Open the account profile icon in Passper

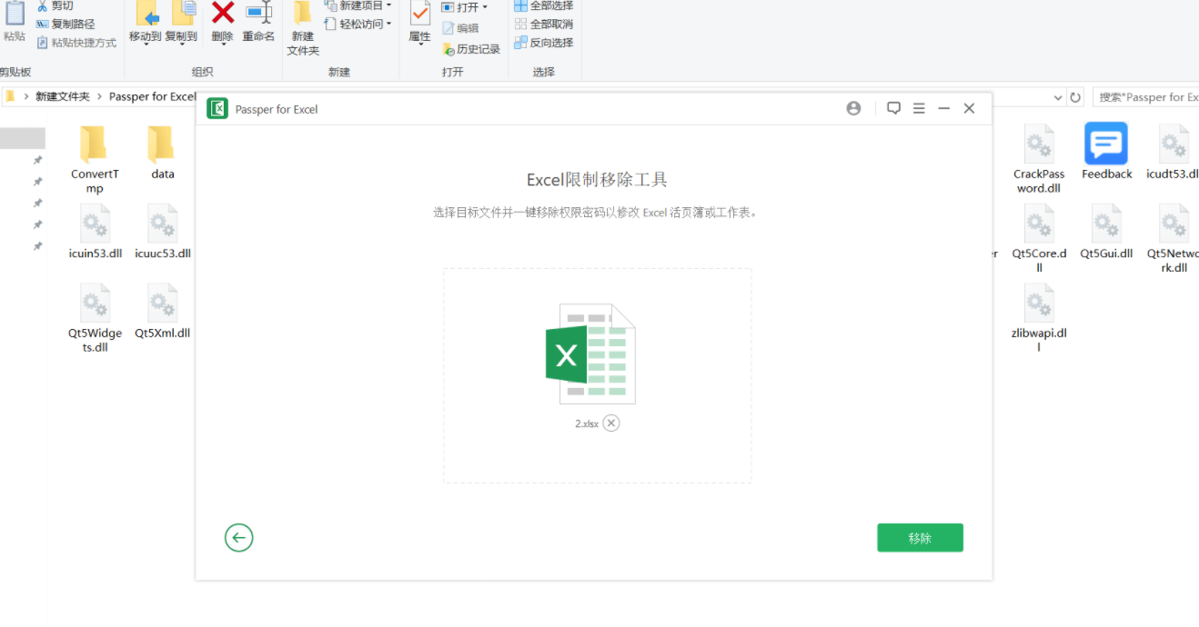853,107
